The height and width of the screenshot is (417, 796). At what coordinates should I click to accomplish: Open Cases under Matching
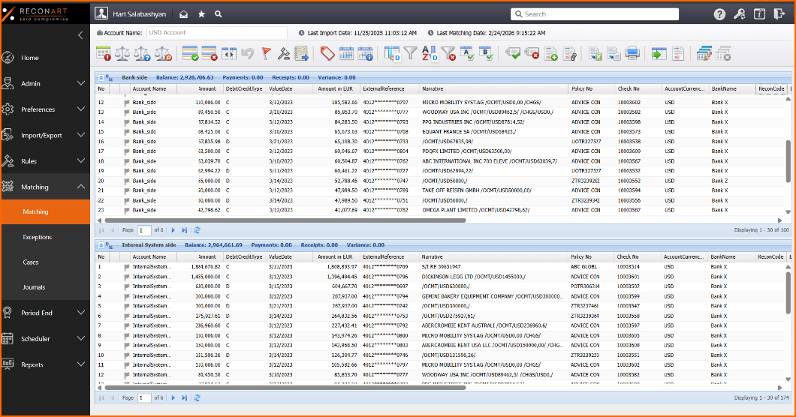pos(45,262)
